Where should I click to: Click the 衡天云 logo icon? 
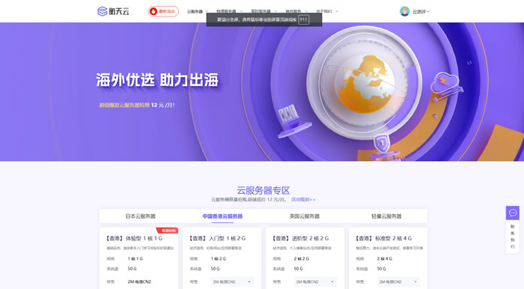point(102,11)
